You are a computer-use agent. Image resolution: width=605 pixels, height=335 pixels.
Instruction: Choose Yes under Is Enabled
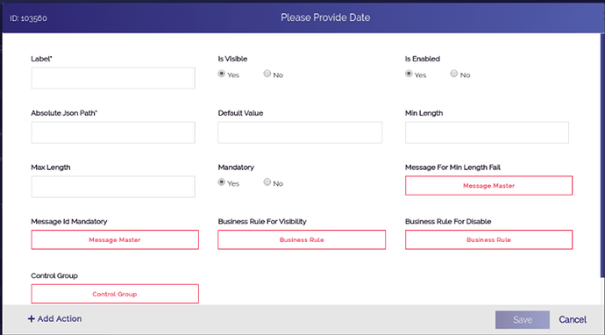pyautogui.click(x=409, y=74)
